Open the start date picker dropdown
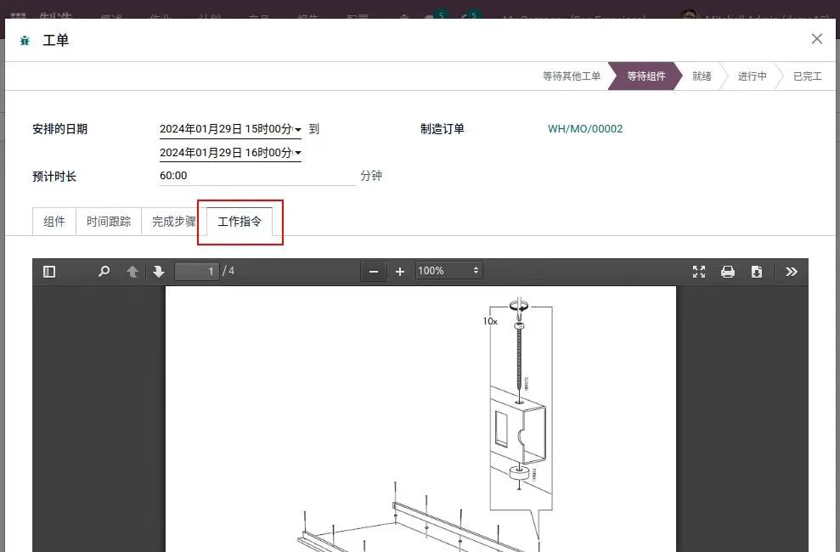 [x=298, y=130]
